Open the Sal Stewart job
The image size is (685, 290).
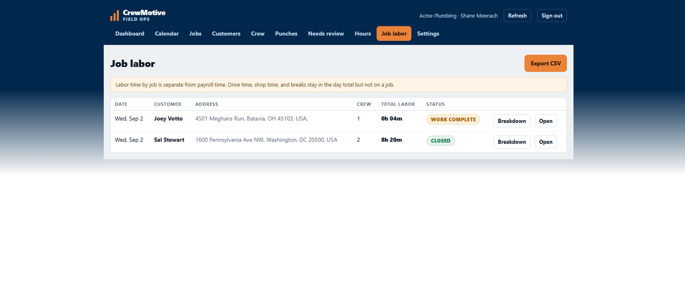pos(546,142)
